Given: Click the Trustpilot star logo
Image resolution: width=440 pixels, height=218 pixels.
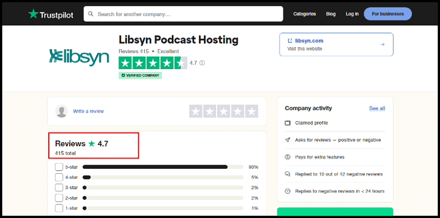Looking at the screenshot, I should (x=33, y=14).
